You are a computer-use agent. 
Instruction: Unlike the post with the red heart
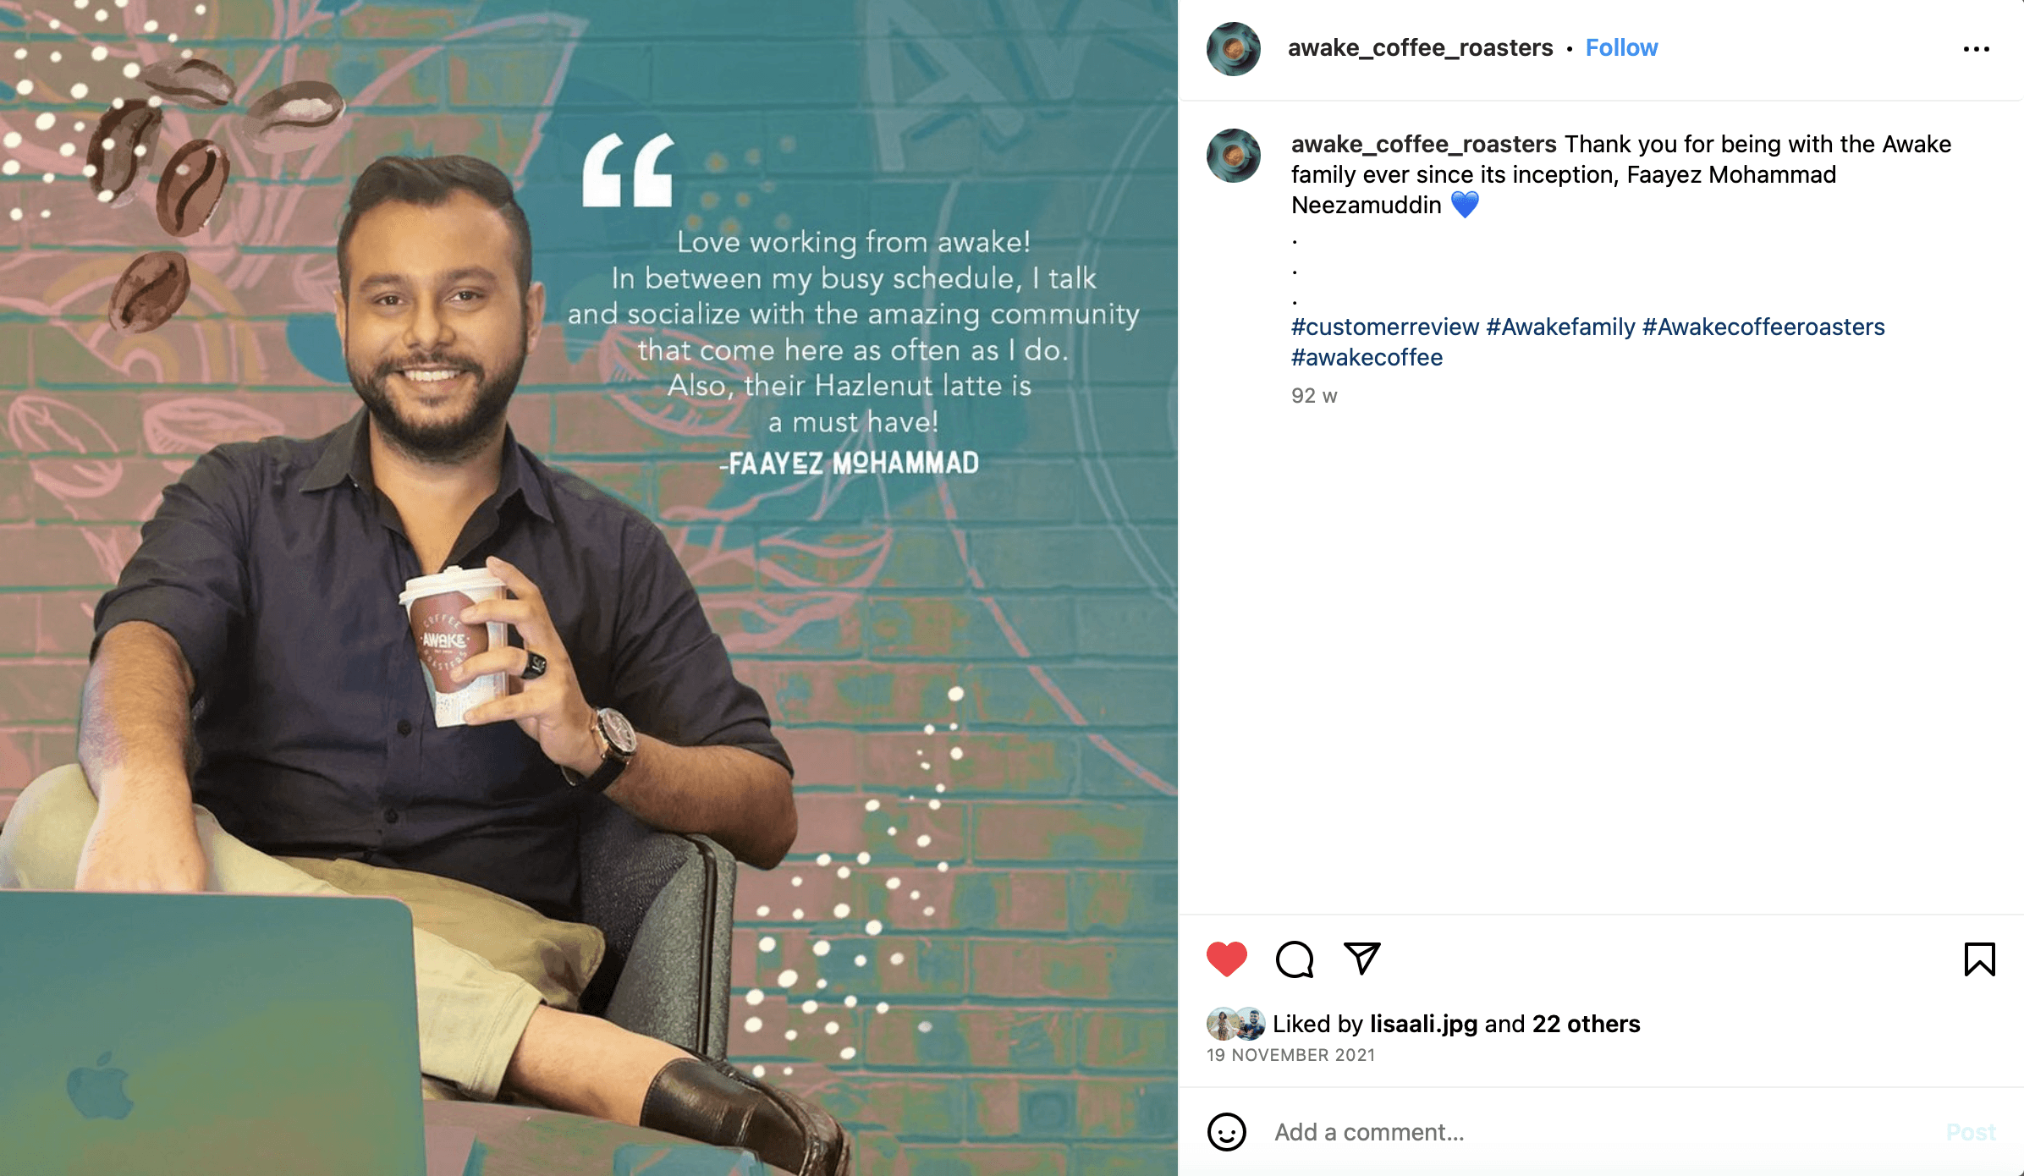(x=1226, y=959)
